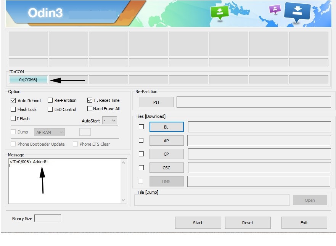Enable Nand Erase All checkbox
This screenshot has width=336, height=246.
90,109
